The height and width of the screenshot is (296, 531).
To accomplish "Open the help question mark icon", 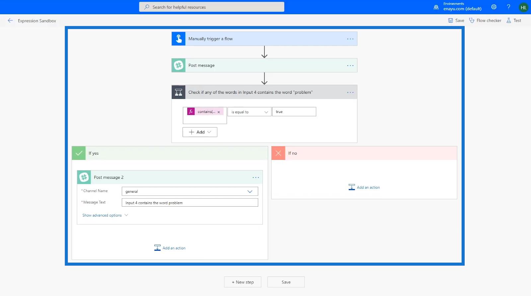I will click(x=508, y=7).
